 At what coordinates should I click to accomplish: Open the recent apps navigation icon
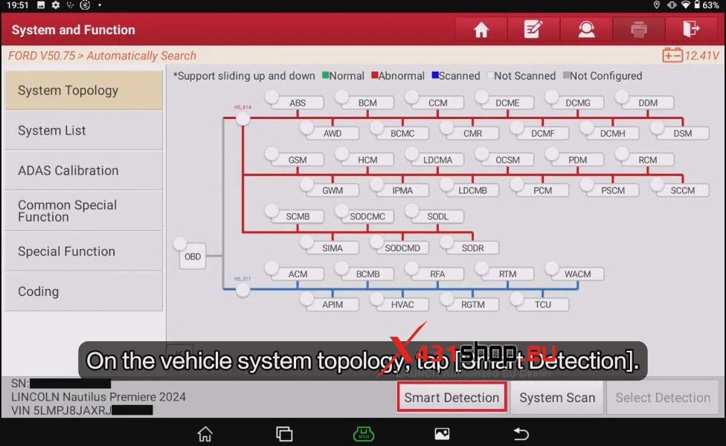284,434
